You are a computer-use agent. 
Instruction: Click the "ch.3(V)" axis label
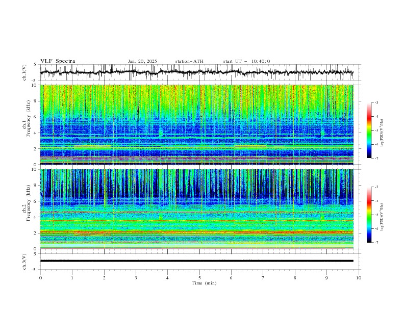pyautogui.click(x=24, y=262)
